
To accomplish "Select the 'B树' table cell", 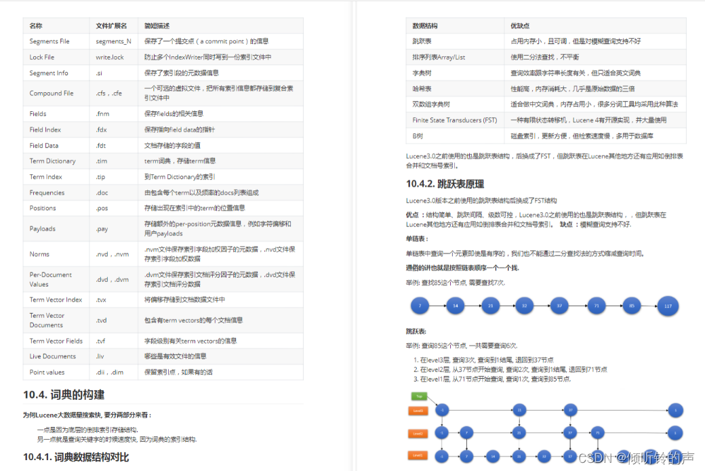I will (455, 136).
